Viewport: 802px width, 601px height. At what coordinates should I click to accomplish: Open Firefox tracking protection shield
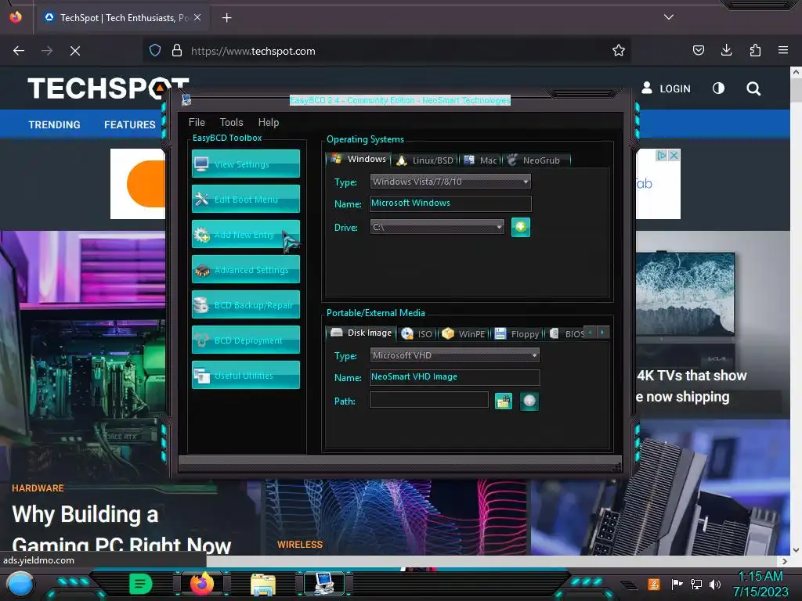click(155, 50)
